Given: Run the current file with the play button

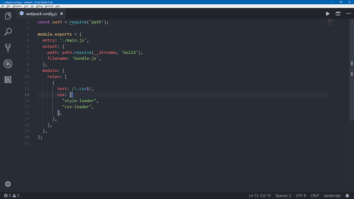Looking at the screenshot, I should click(328, 14).
